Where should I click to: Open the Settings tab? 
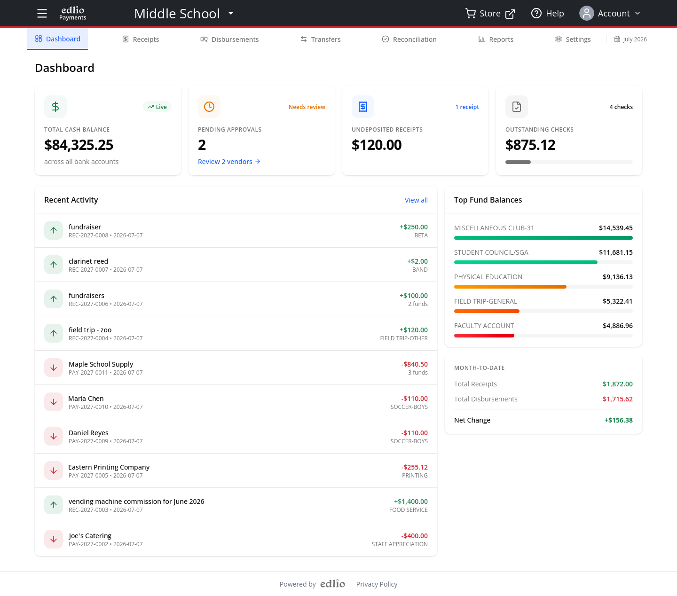pos(573,39)
